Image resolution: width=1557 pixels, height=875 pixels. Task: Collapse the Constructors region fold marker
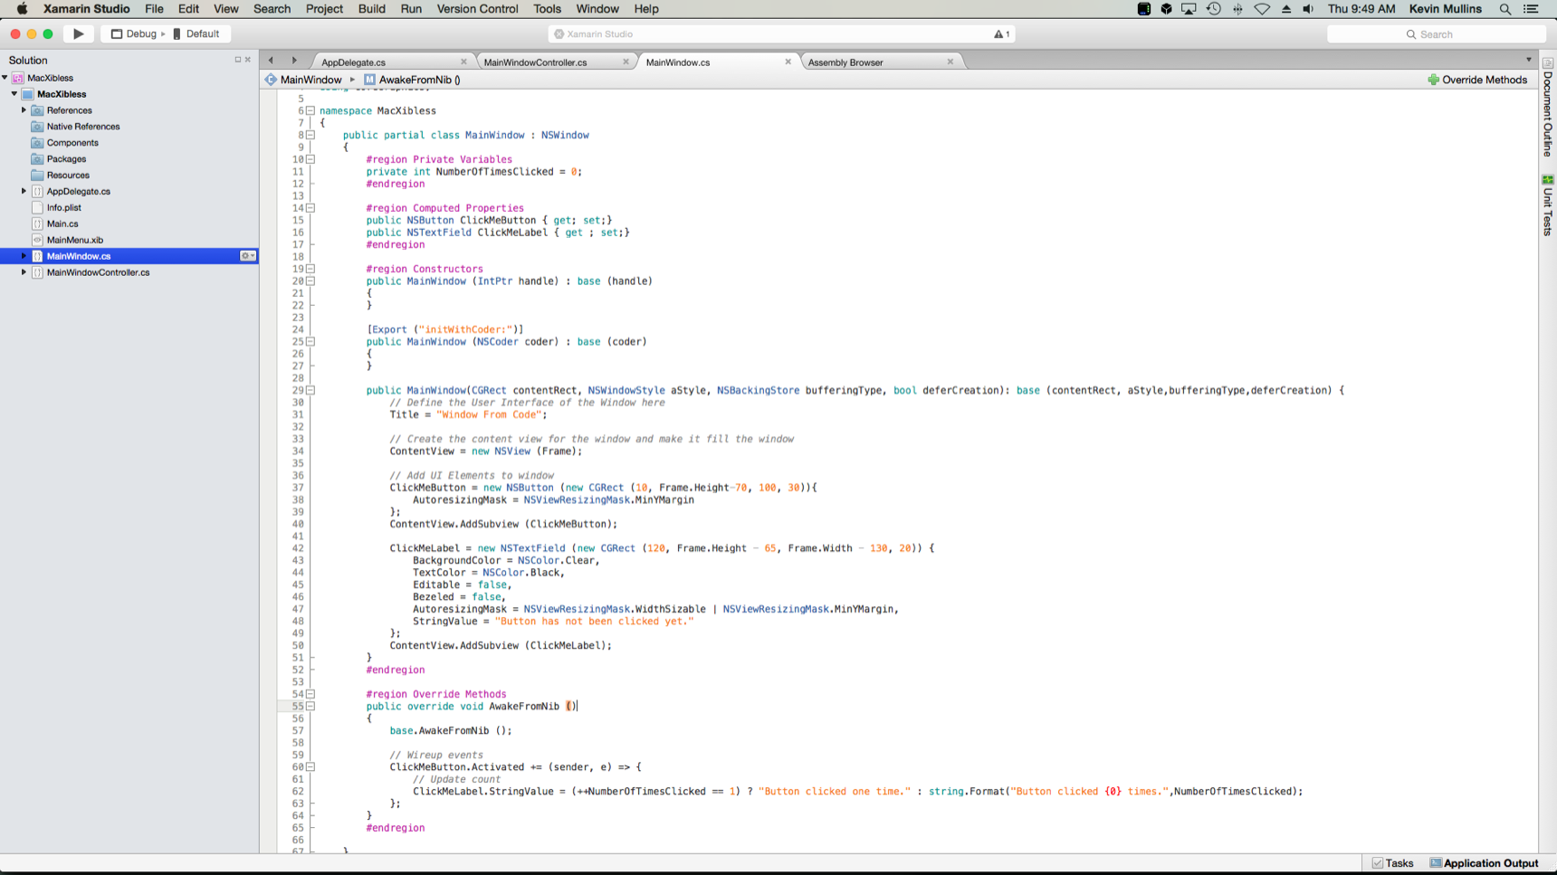coord(310,269)
